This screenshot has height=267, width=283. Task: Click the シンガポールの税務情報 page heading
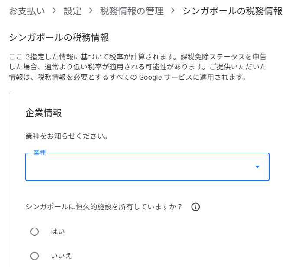[x=59, y=38]
